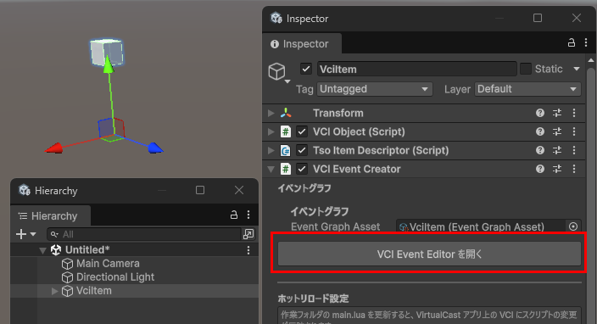This screenshot has width=597, height=324.
Task: Close the Hierarchy window
Action: tap(239, 190)
